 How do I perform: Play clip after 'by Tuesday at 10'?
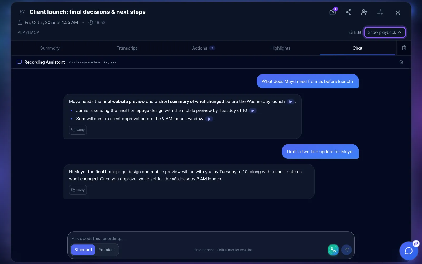[253, 111]
